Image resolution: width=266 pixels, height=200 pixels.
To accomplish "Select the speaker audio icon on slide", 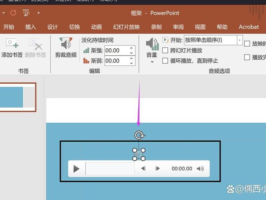I will pos(139,154).
